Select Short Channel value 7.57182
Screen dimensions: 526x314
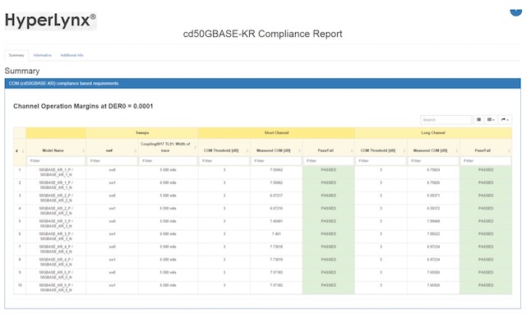[x=276, y=285]
